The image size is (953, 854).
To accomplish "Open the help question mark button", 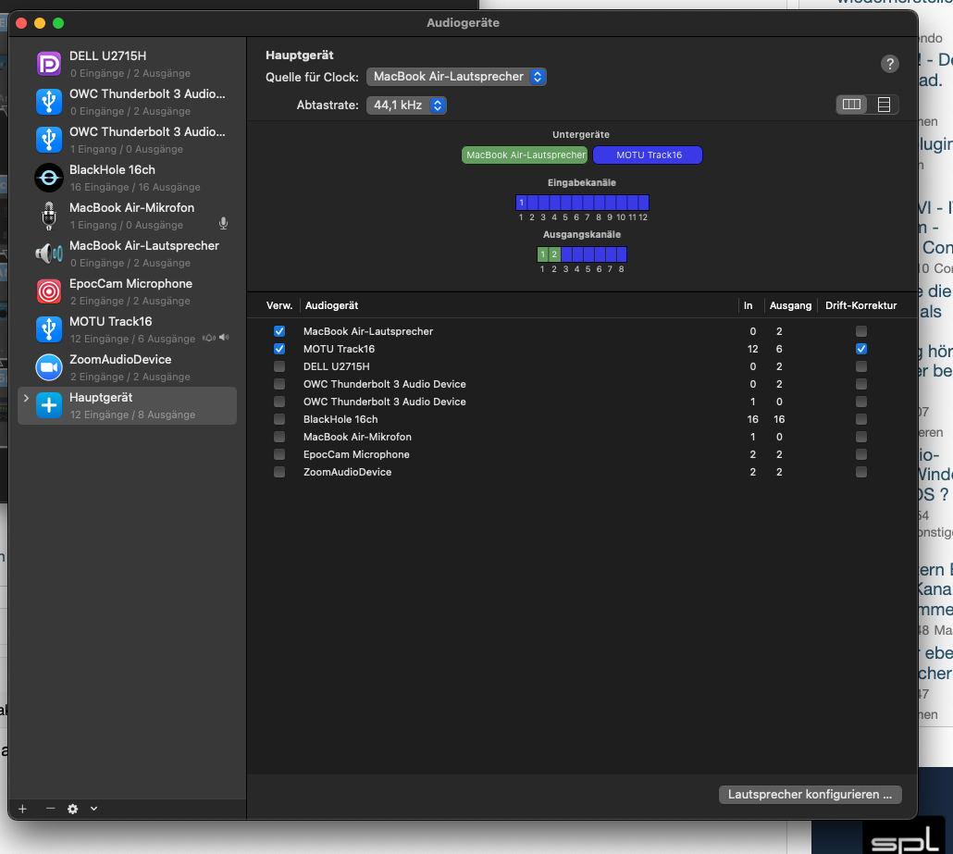I will tap(890, 64).
